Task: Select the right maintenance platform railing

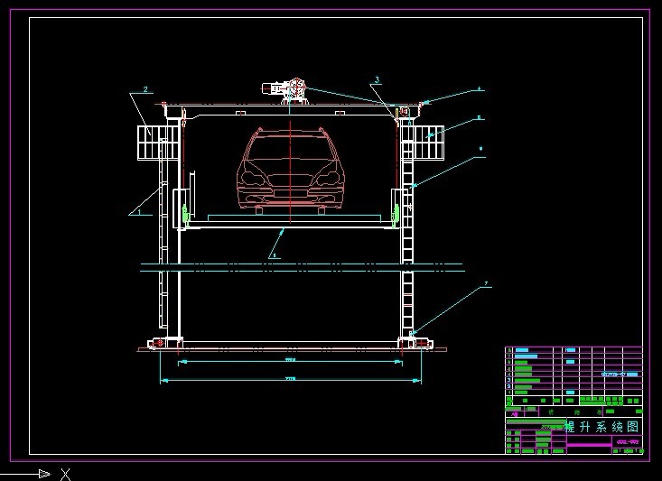Action: tap(424, 143)
